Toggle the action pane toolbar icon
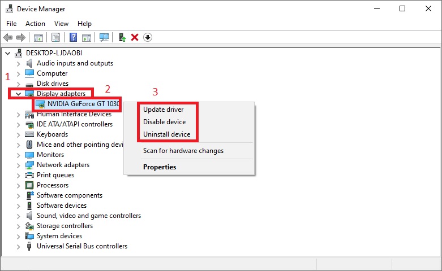 coord(87,37)
